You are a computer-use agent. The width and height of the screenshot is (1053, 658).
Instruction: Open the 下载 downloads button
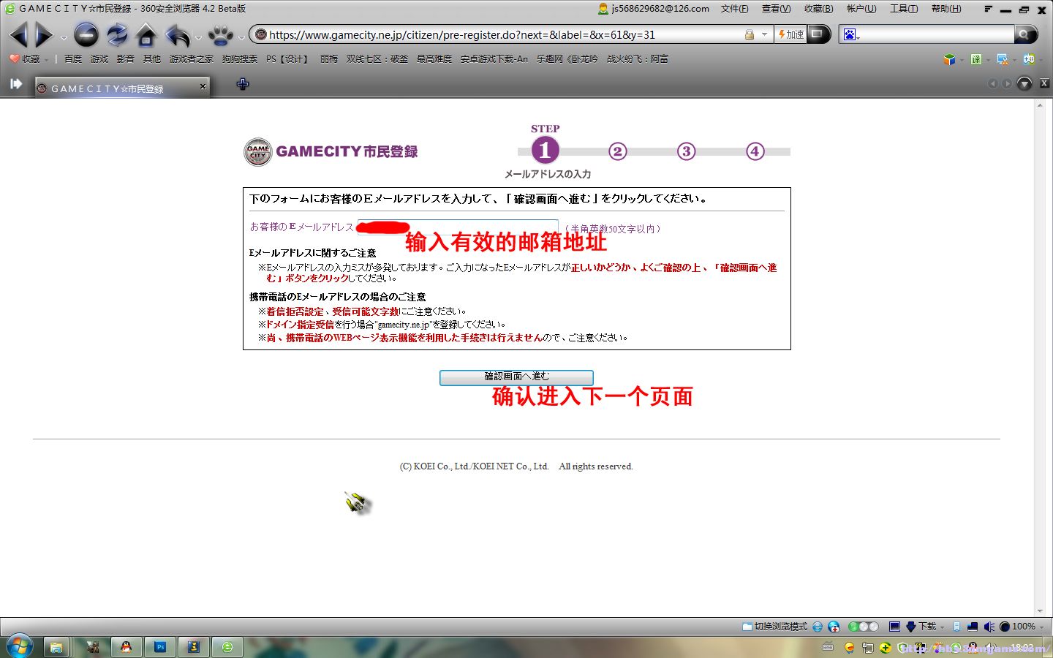921,627
